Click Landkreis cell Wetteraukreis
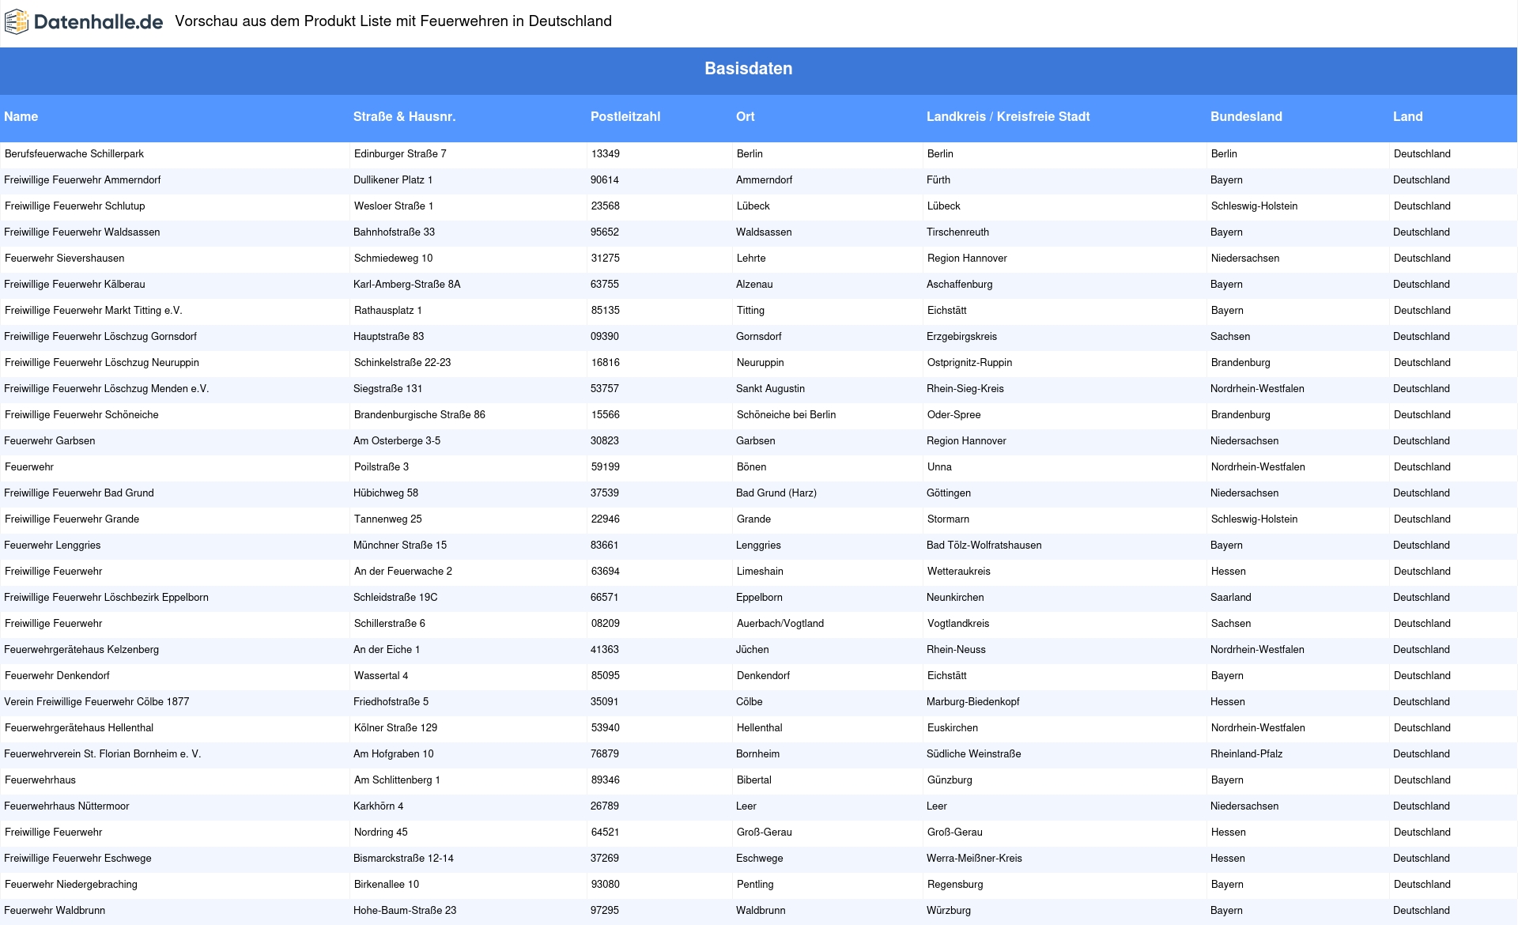Viewport: 1518px width, 925px height. pyautogui.click(x=958, y=572)
